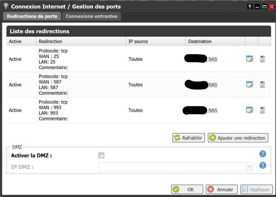276x197 pixels.
Task: Open help for Activer la DMZ
Action: click(263, 154)
